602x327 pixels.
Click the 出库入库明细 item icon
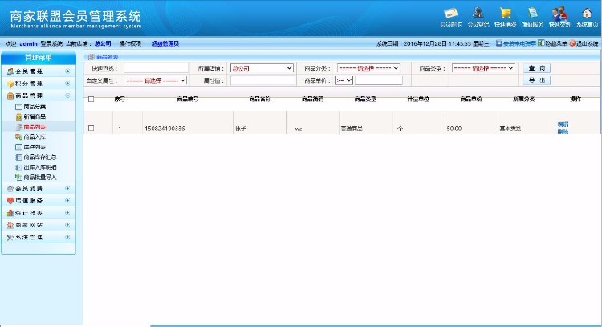(18, 167)
